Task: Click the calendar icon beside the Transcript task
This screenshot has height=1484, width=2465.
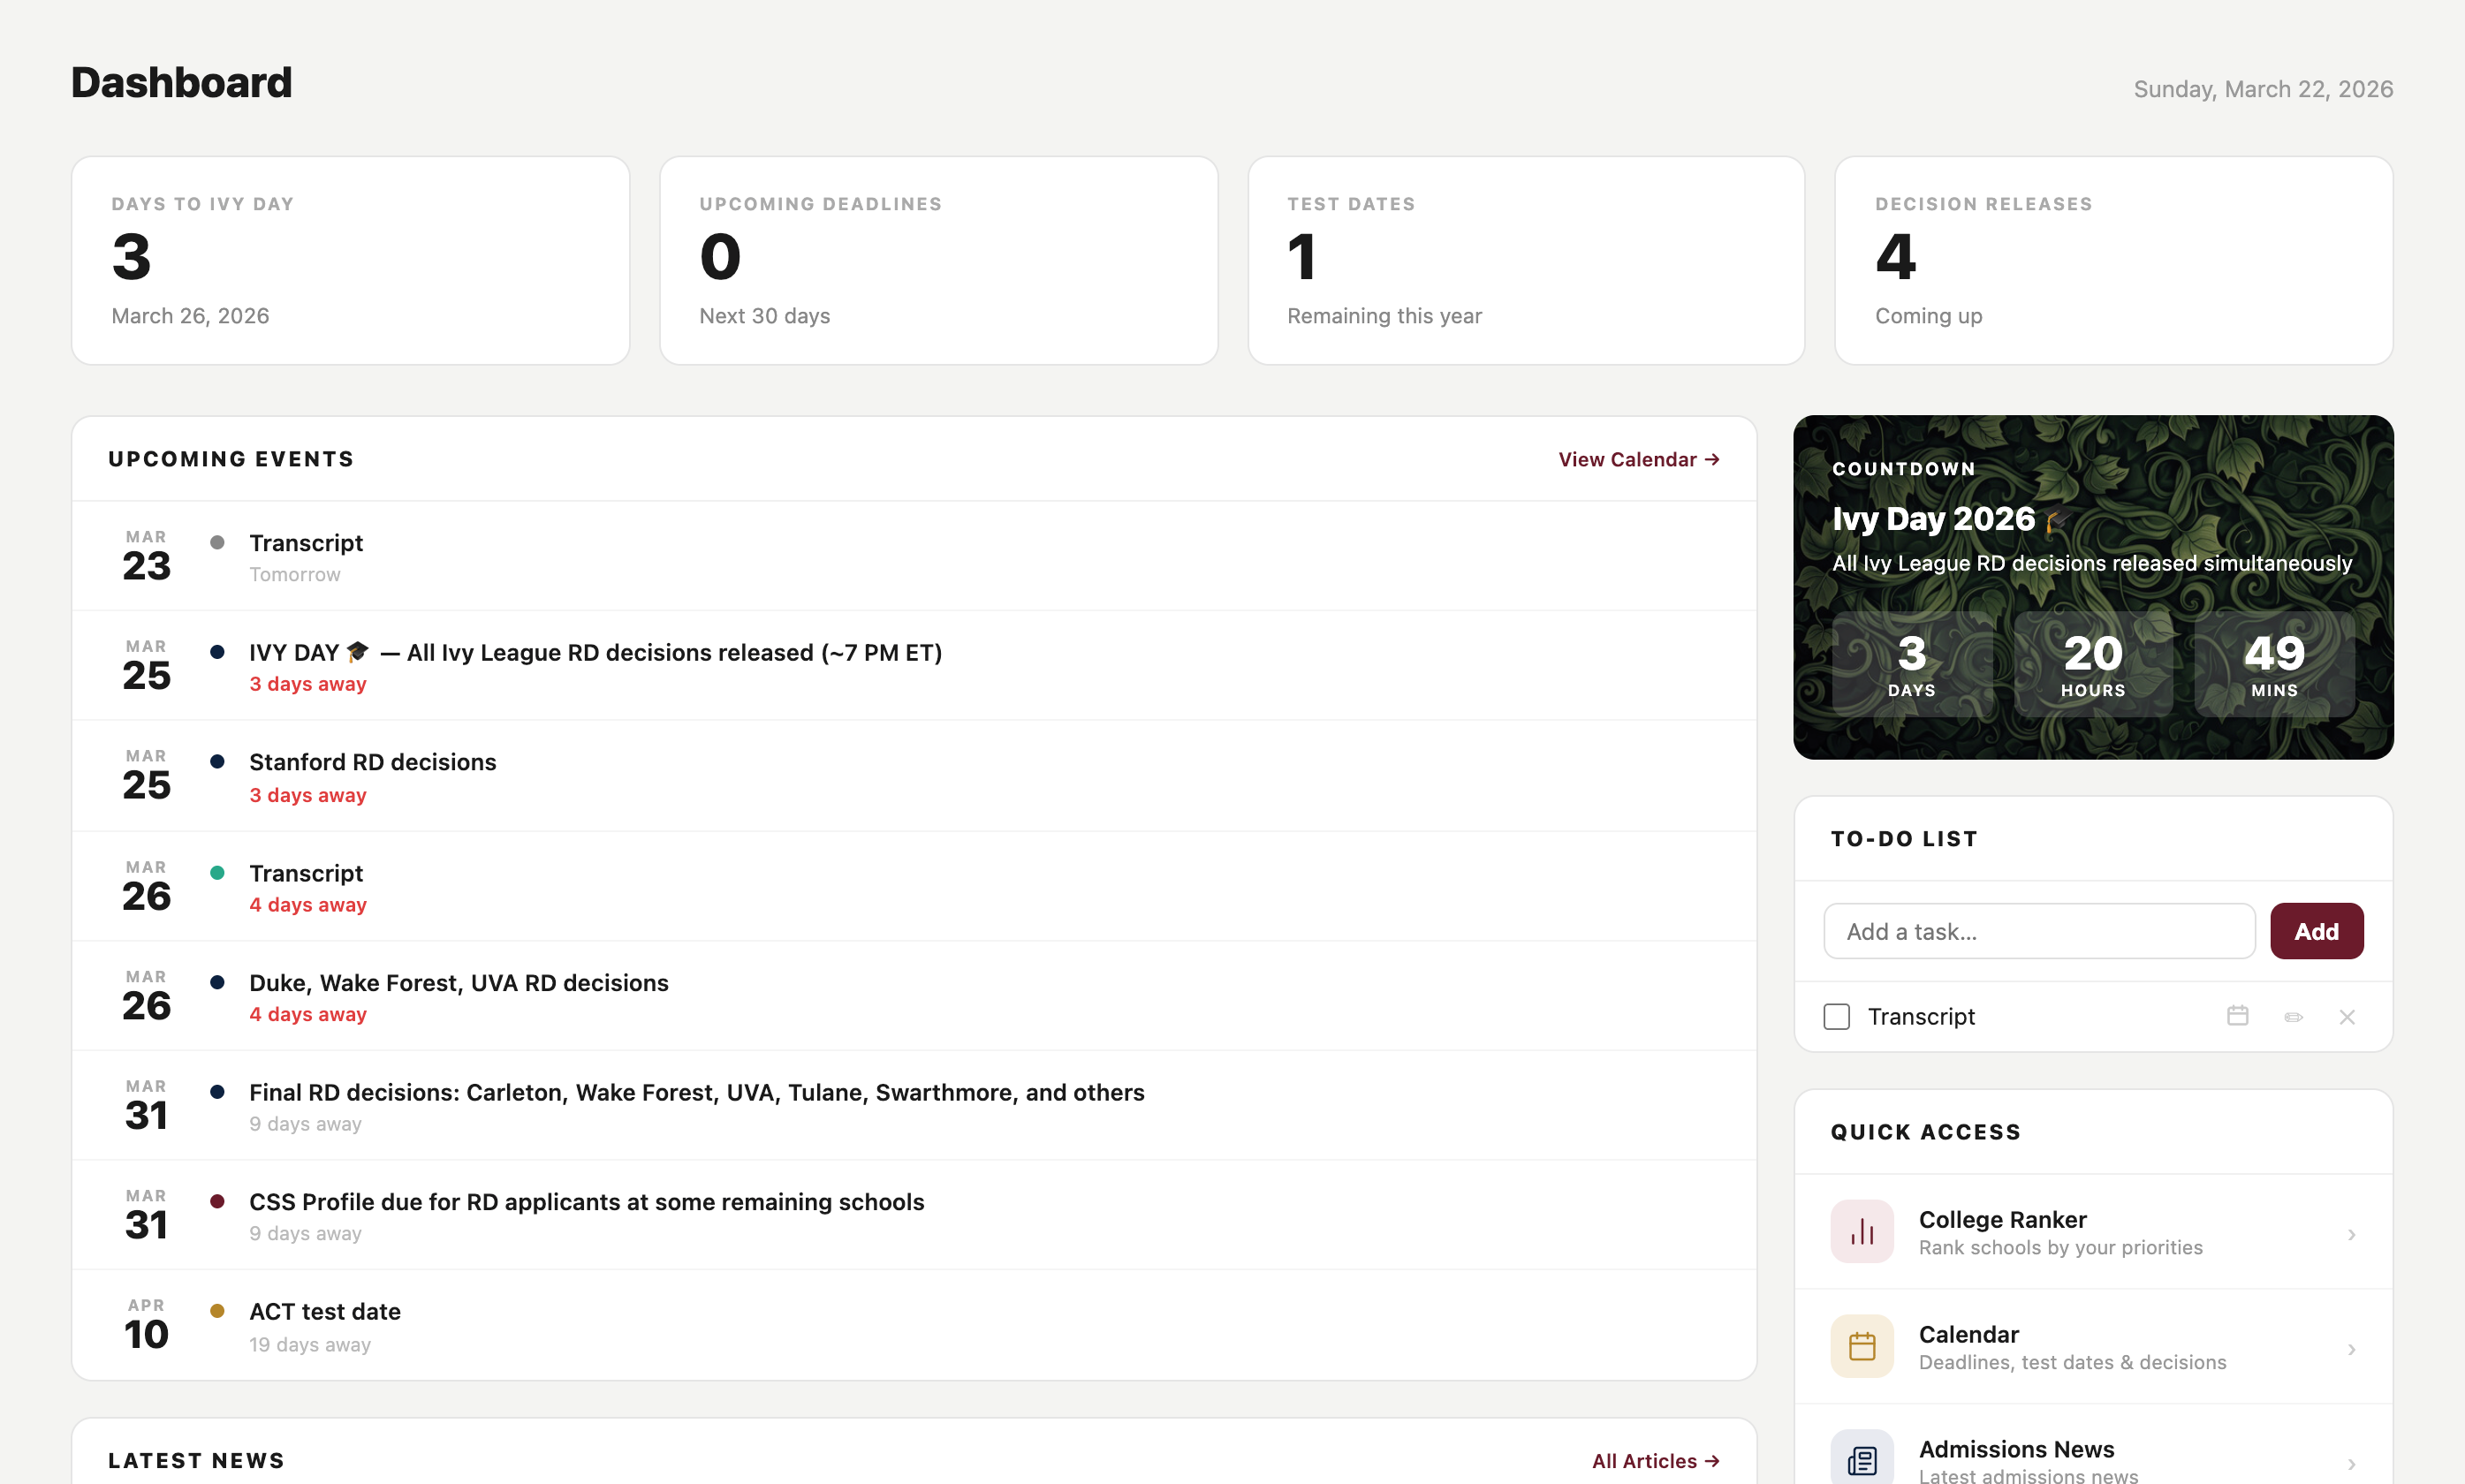Action: (2238, 1016)
